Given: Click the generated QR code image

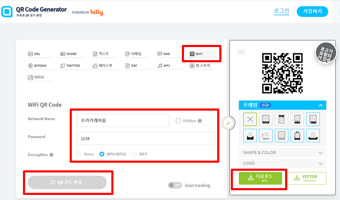Looking at the screenshot, I should point(282,73).
